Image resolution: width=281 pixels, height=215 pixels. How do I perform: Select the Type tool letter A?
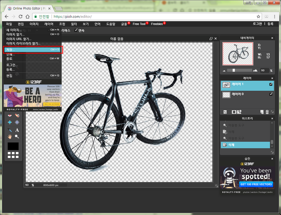tap(17, 130)
